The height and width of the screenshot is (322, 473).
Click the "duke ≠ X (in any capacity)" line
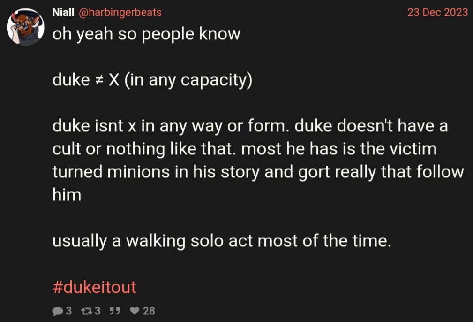[x=152, y=80]
